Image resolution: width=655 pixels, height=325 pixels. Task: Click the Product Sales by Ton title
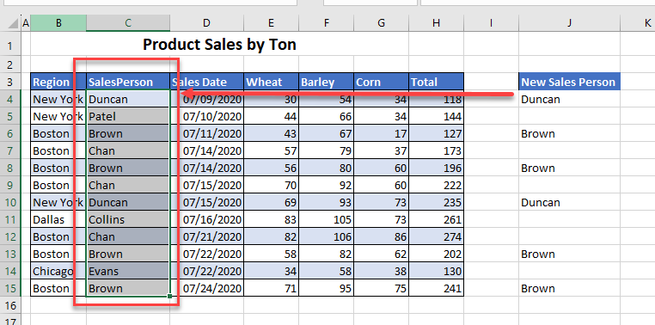[219, 45]
